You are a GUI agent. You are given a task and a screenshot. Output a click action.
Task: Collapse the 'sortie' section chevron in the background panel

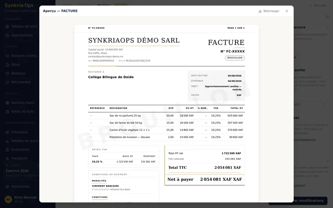[327, 70]
